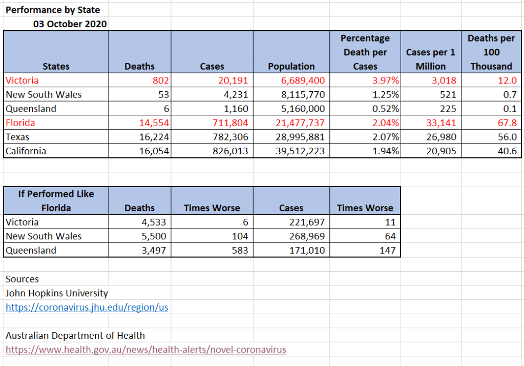The width and height of the screenshot is (524, 366).
Task: Select the 'States' column header cell
Action: (x=56, y=66)
